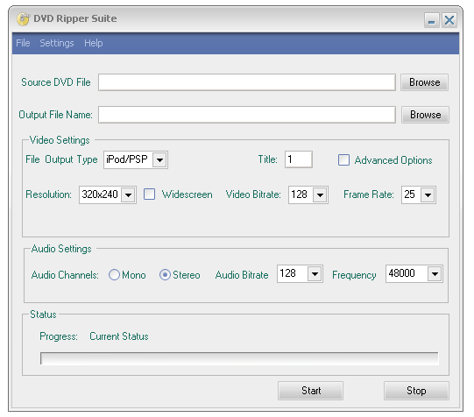Browse for Source DVD File
Viewport: 474px width, 417px height.
pyautogui.click(x=424, y=82)
